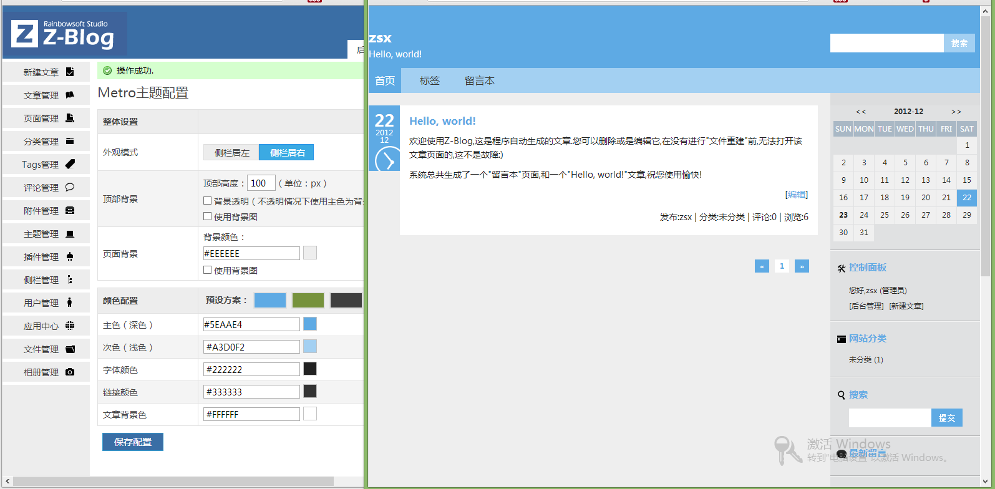This screenshot has width=995, height=489.
Task: Click the 编辑 link on the post
Action: [x=797, y=195]
